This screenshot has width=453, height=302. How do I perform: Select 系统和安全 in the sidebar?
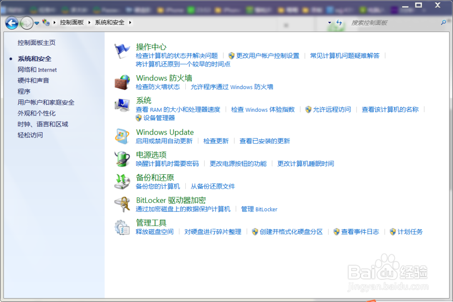[34, 58]
